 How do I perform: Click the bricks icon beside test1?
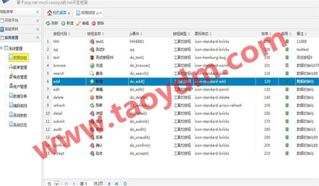coord(92,41)
